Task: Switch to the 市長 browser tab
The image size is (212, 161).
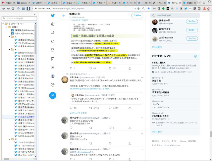Action: click(9, 3)
